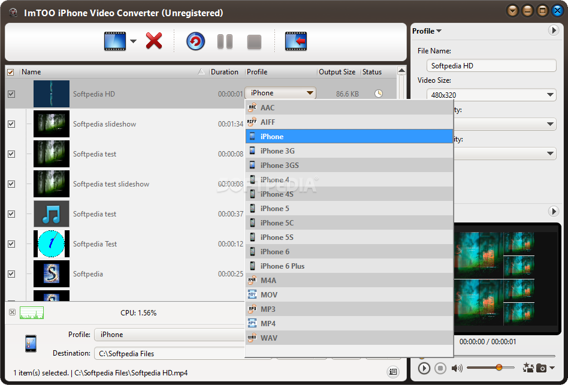Start conversion with the blue Convert icon

tap(195, 41)
